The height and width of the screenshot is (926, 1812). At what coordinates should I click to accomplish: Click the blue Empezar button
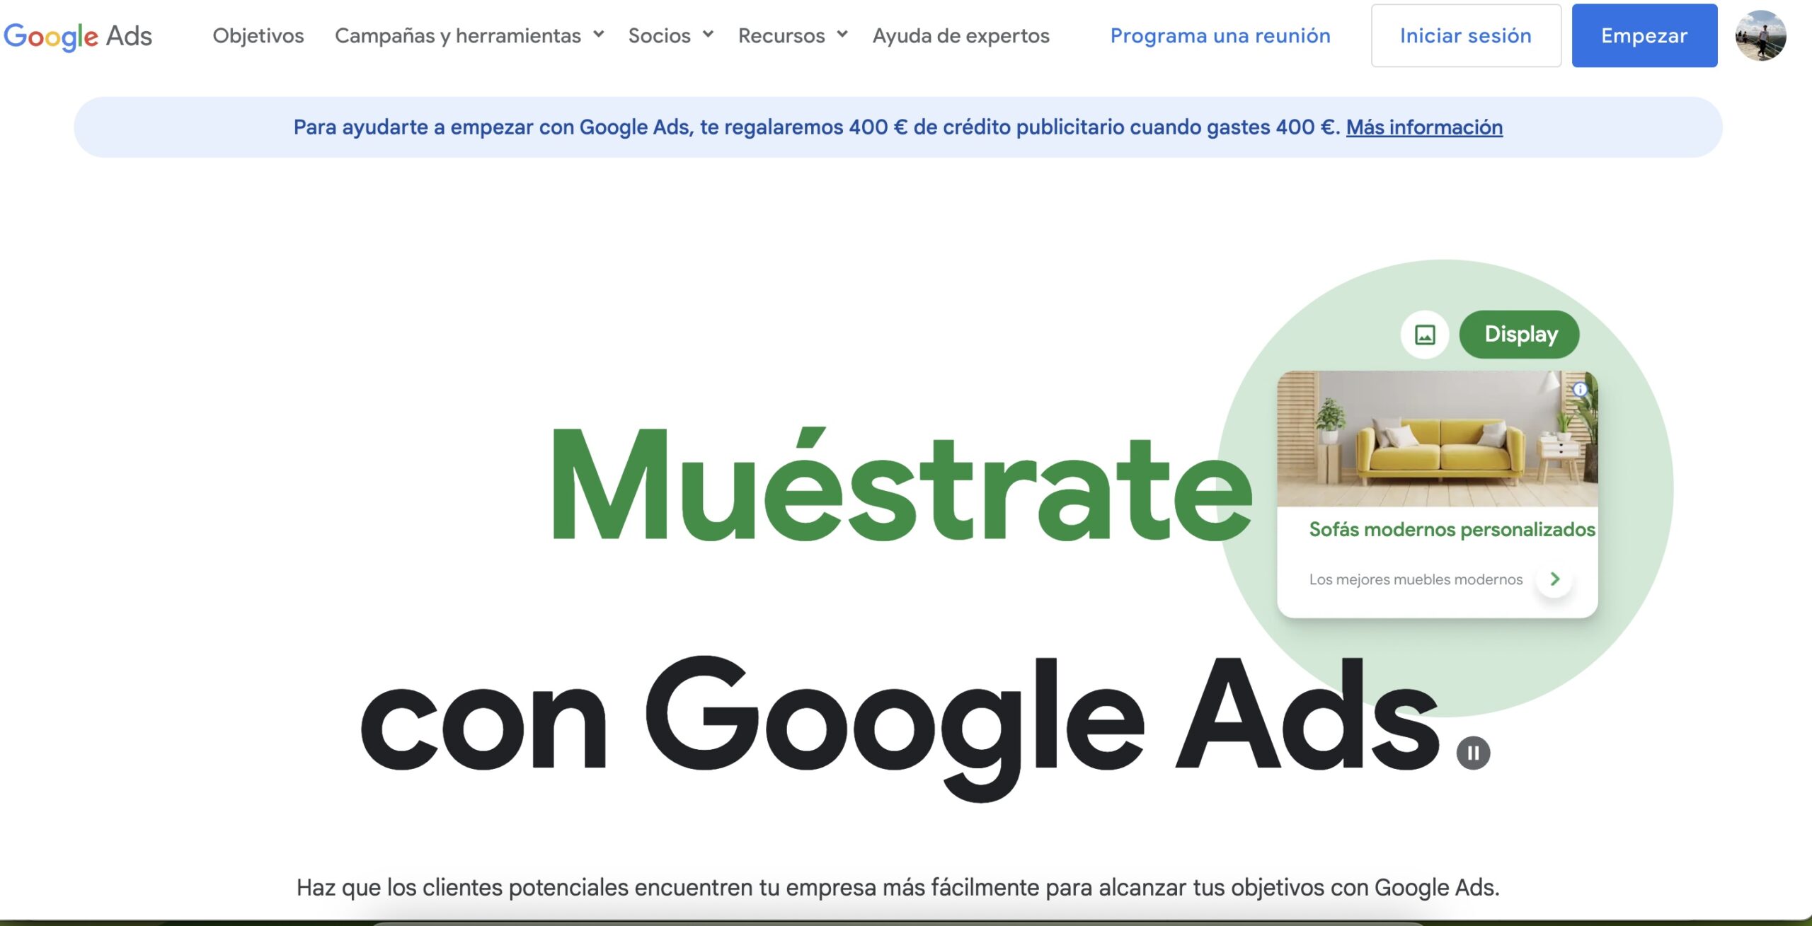(1644, 35)
